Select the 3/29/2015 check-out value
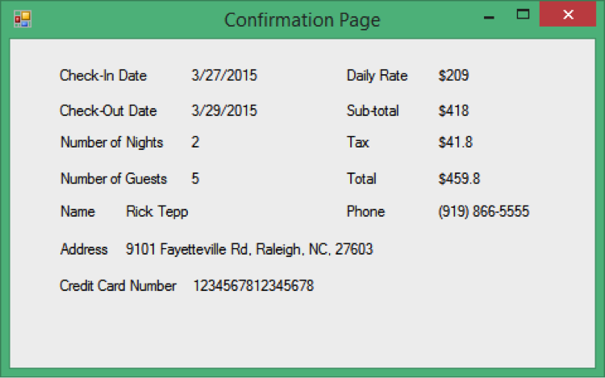The width and height of the screenshot is (605, 378). [x=224, y=110]
